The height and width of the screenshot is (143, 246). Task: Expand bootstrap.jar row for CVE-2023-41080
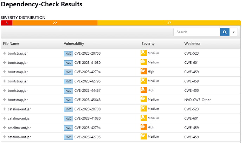[4, 63]
